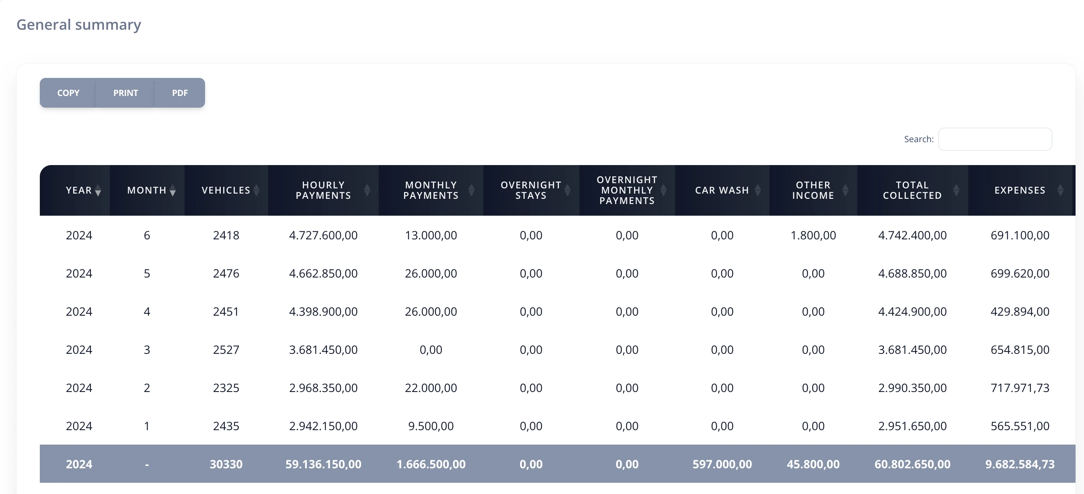Sort by Total Collected arrows icon
This screenshot has width=1084, height=494.
956,190
